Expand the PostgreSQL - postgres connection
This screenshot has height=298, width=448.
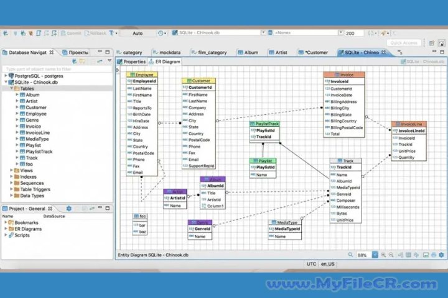coord(6,75)
